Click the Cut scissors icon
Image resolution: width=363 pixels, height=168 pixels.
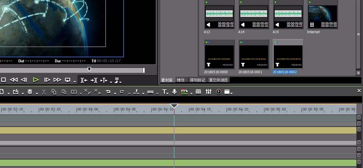pyautogui.click(x=44, y=92)
